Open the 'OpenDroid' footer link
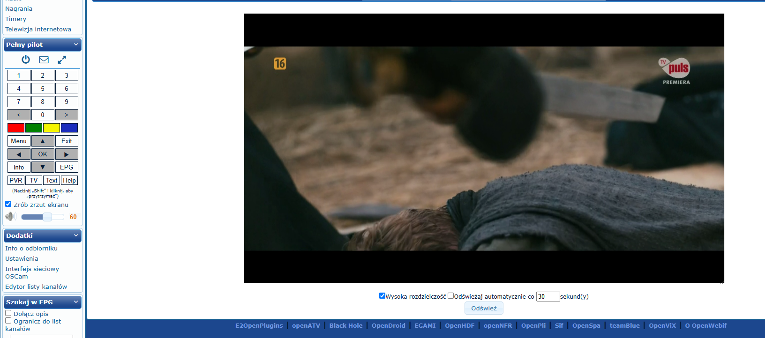Image resolution: width=765 pixels, height=338 pixels. [389, 326]
